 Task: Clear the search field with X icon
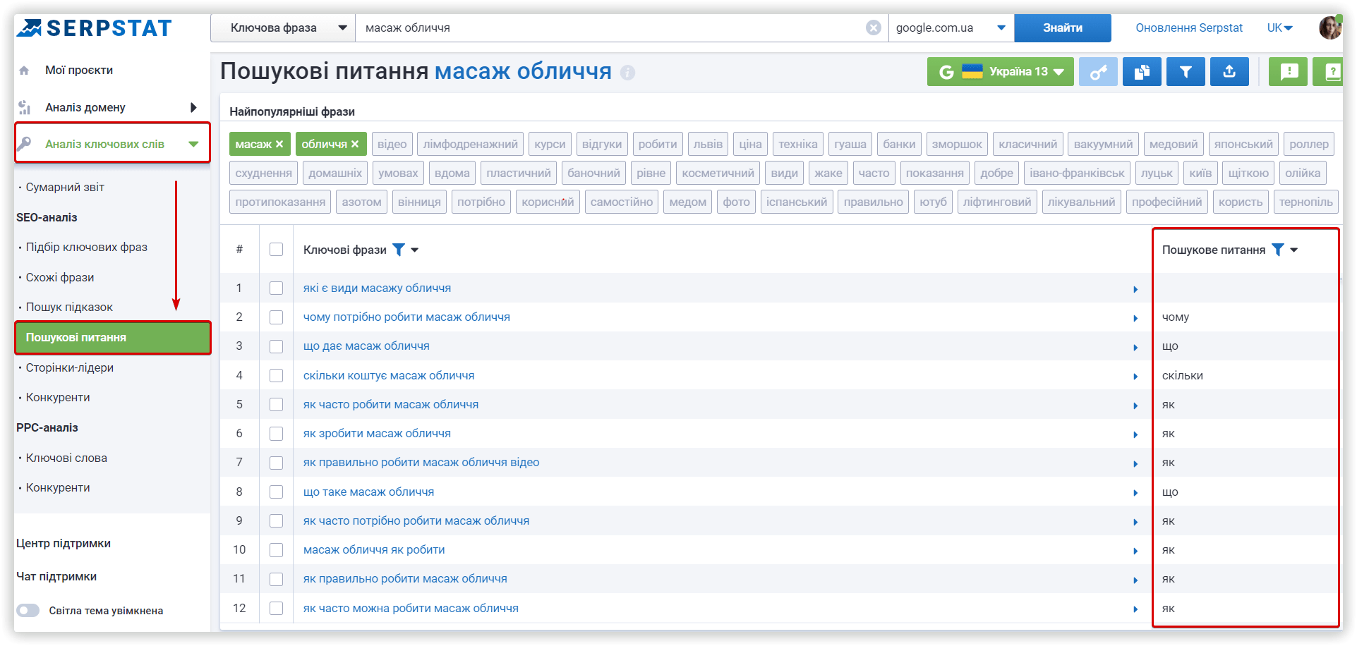[x=874, y=28]
